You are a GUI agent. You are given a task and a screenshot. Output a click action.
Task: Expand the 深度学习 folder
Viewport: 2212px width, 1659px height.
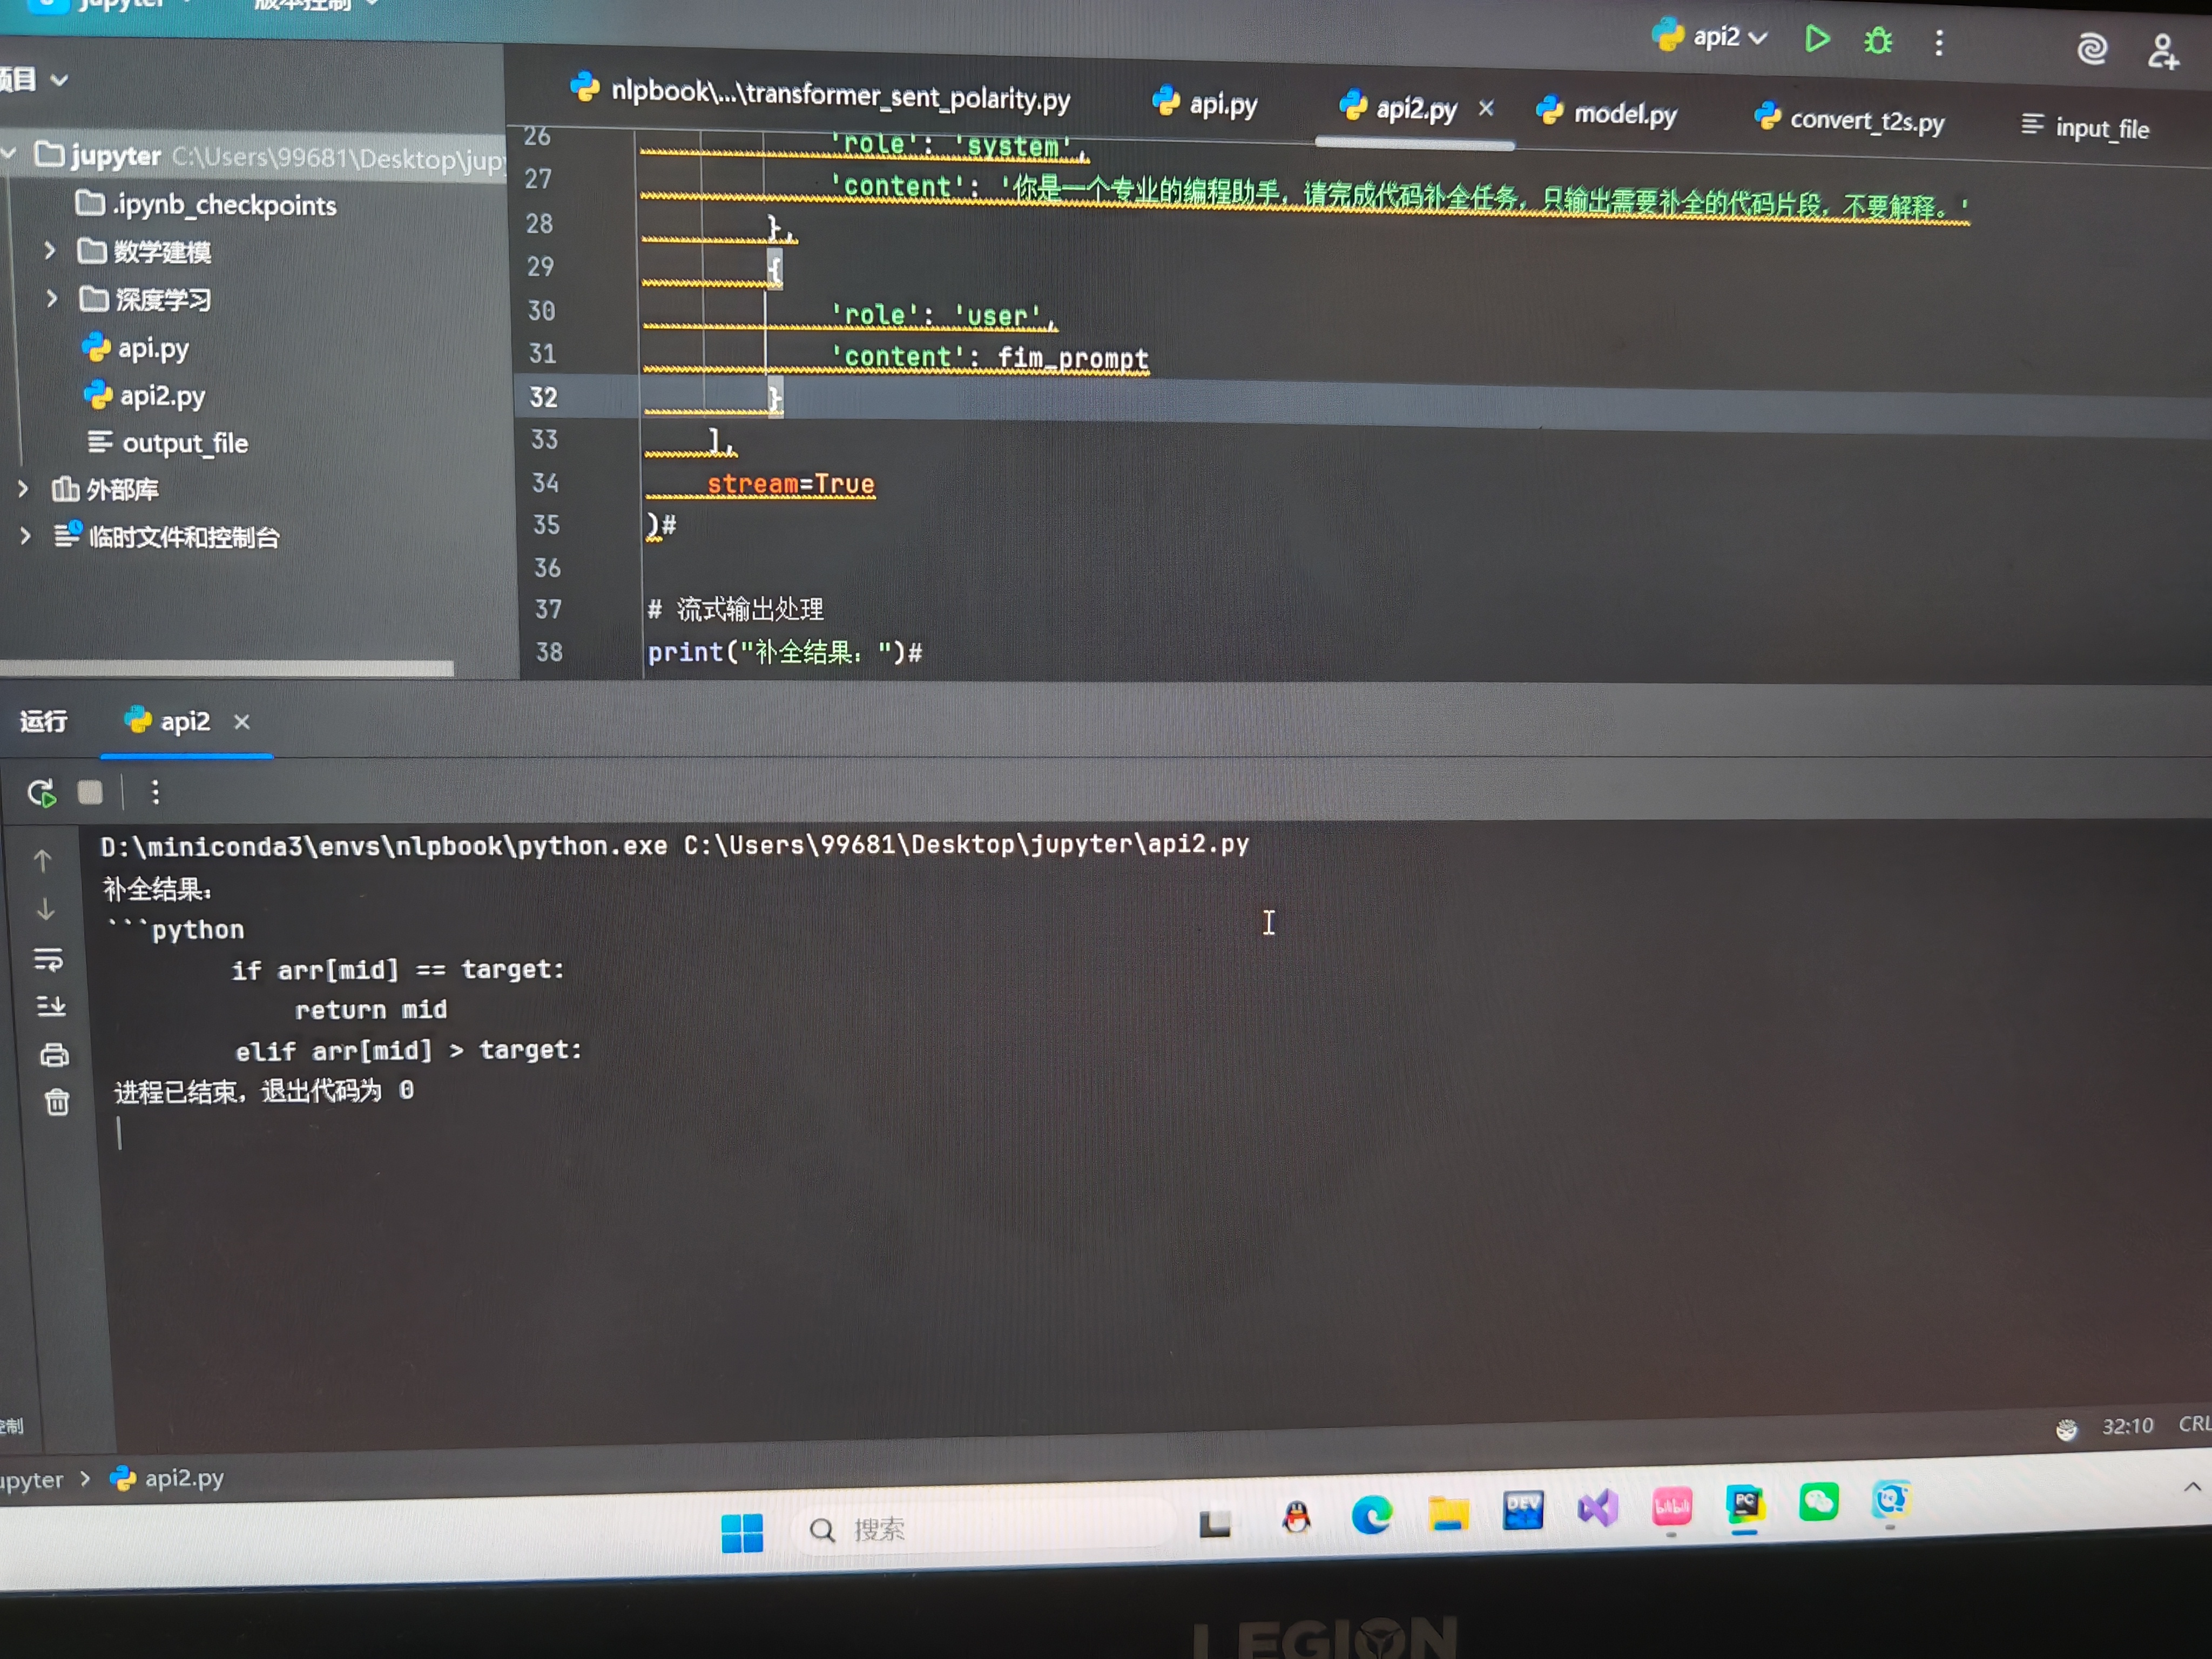51,298
